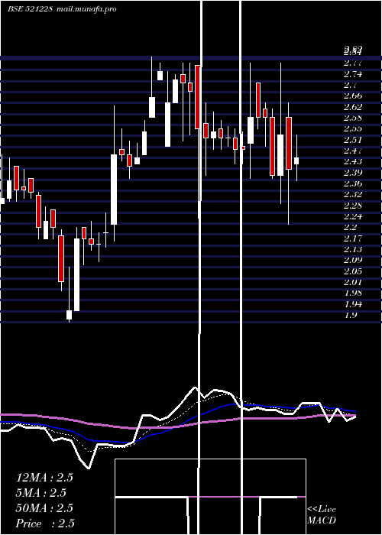Select the 2.01 price axis label

[353, 282]
